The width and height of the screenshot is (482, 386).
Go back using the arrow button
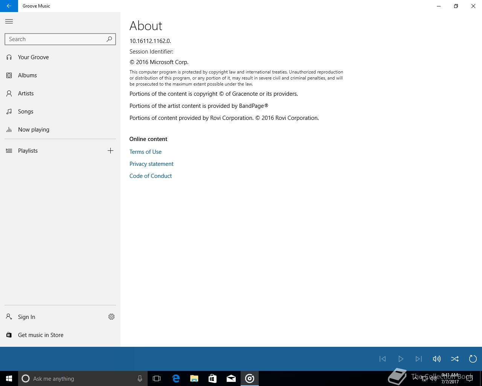coord(9,6)
